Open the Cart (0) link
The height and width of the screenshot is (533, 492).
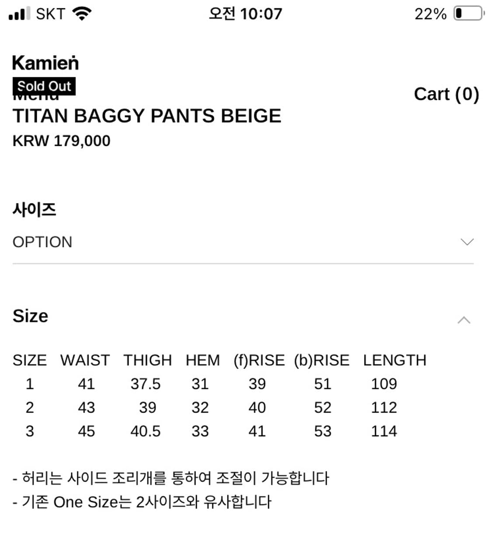coord(446,94)
